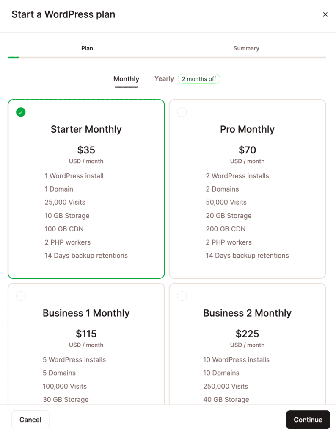Click the $70 price on Pro Monthly
Image resolution: width=336 pixels, height=434 pixels.
pos(247,150)
